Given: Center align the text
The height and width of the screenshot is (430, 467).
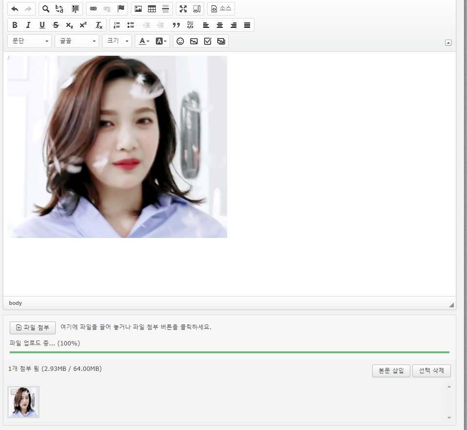Looking at the screenshot, I should pyautogui.click(x=219, y=25).
